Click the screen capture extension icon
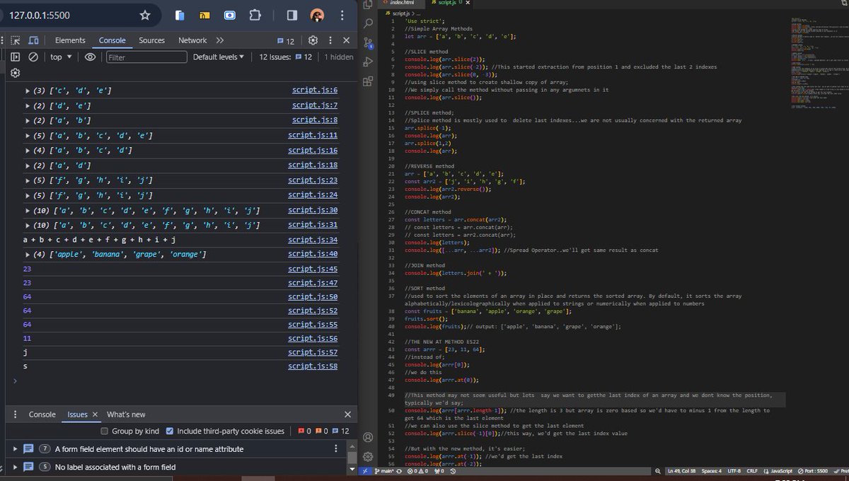Viewport: 849px width, 481px height. (x=230, y=15)
